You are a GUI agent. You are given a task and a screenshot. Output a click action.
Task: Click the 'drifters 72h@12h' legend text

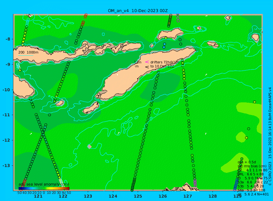[165, 62]
